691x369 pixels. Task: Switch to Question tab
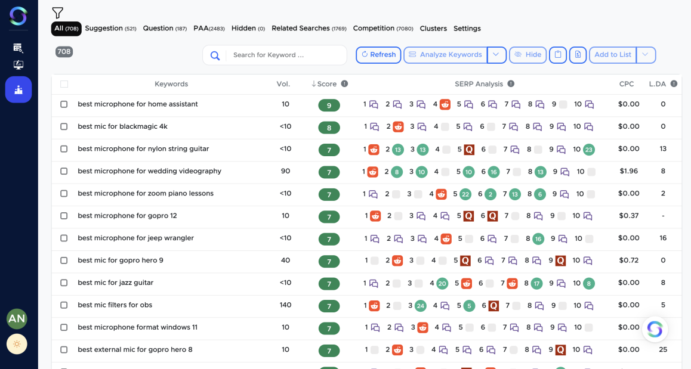(x=165, y=28)
